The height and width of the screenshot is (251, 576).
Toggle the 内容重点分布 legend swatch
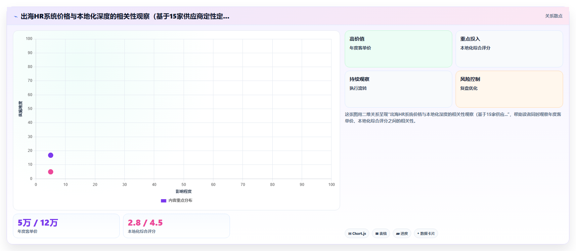163,200
